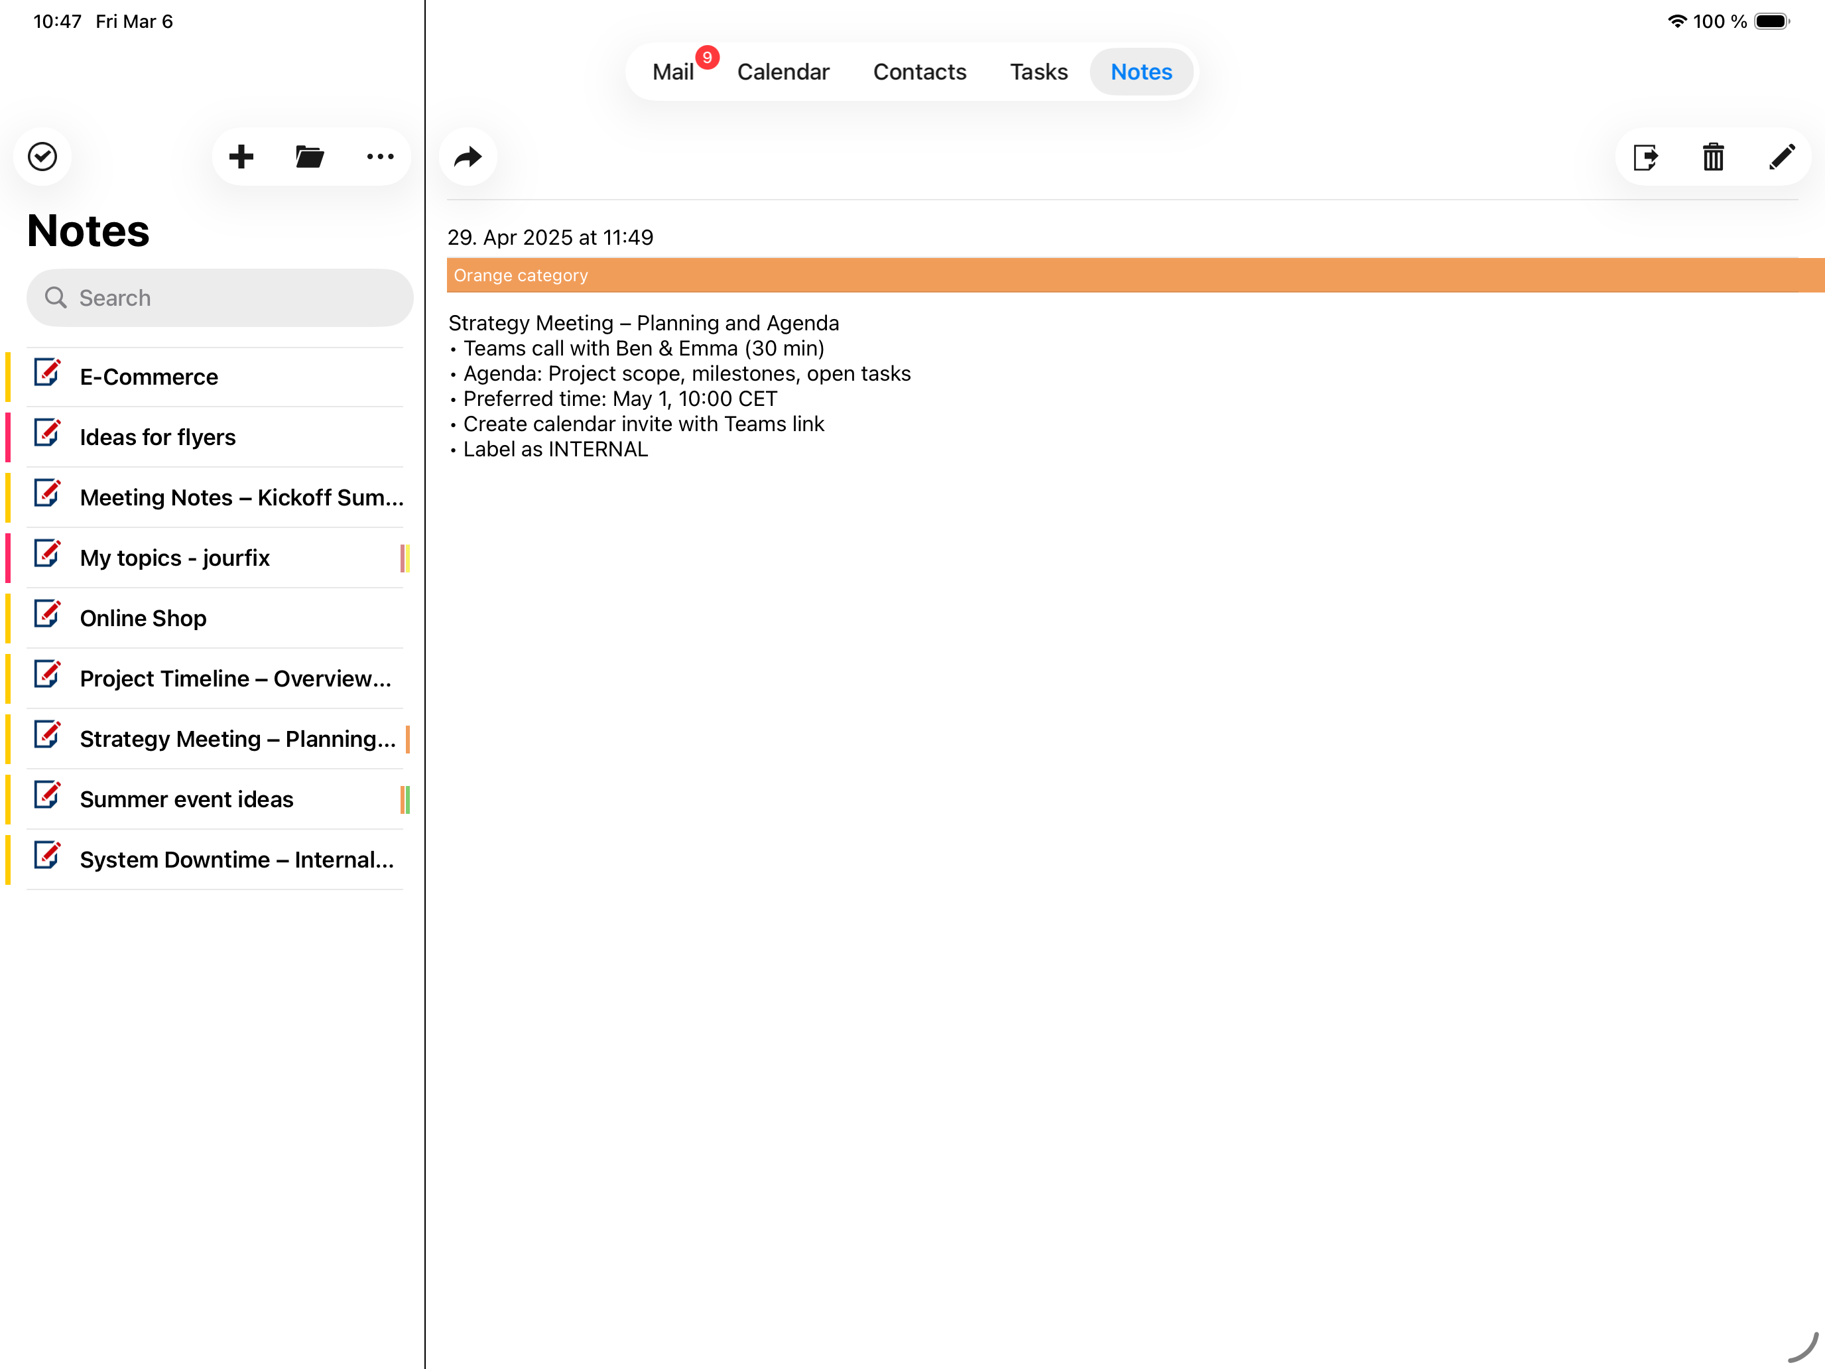Click the Label as INTERNAL line
The image size is (1825, 1369).
(548, 450)
